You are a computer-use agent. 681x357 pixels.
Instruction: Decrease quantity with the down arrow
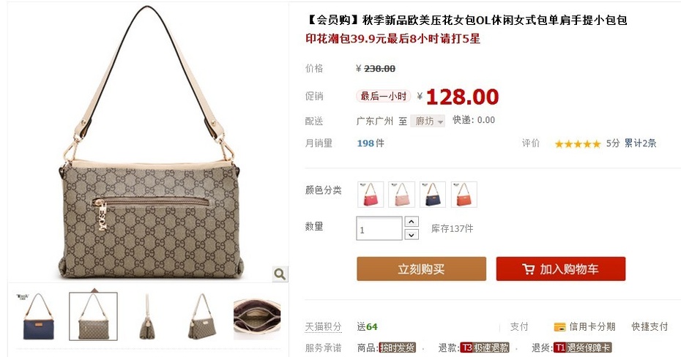[x=412, y=235]
